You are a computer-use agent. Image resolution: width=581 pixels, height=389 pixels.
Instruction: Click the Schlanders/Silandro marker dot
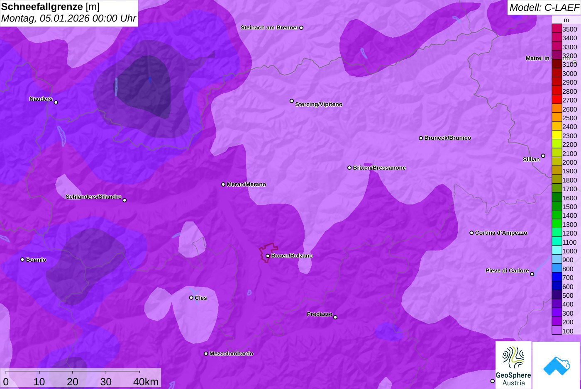(124, 200)
